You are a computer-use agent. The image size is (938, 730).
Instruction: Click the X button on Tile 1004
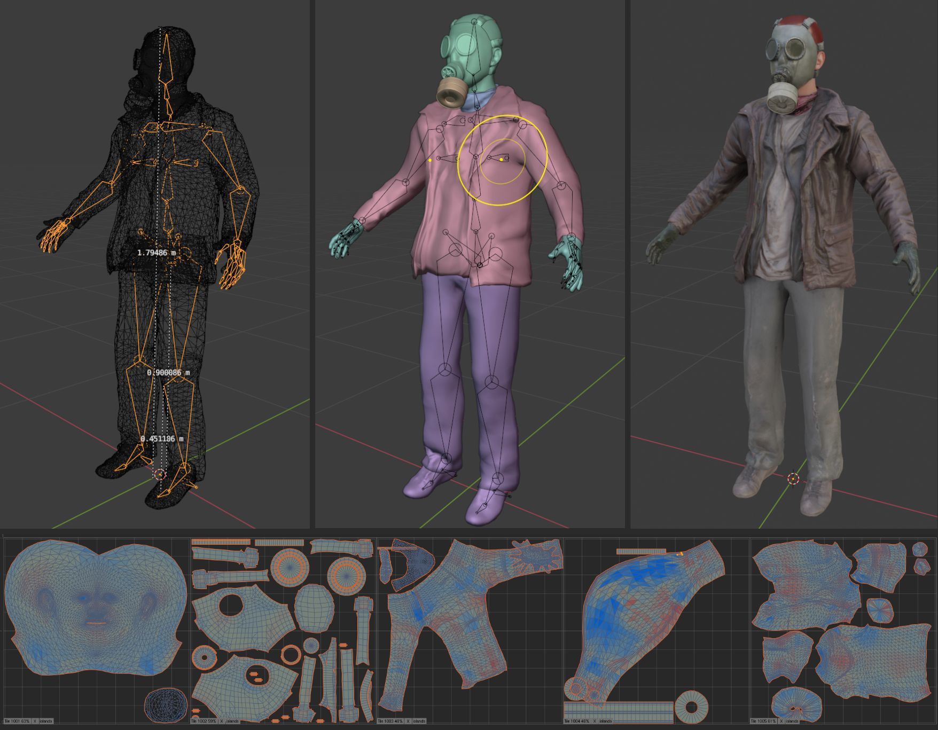595,721
